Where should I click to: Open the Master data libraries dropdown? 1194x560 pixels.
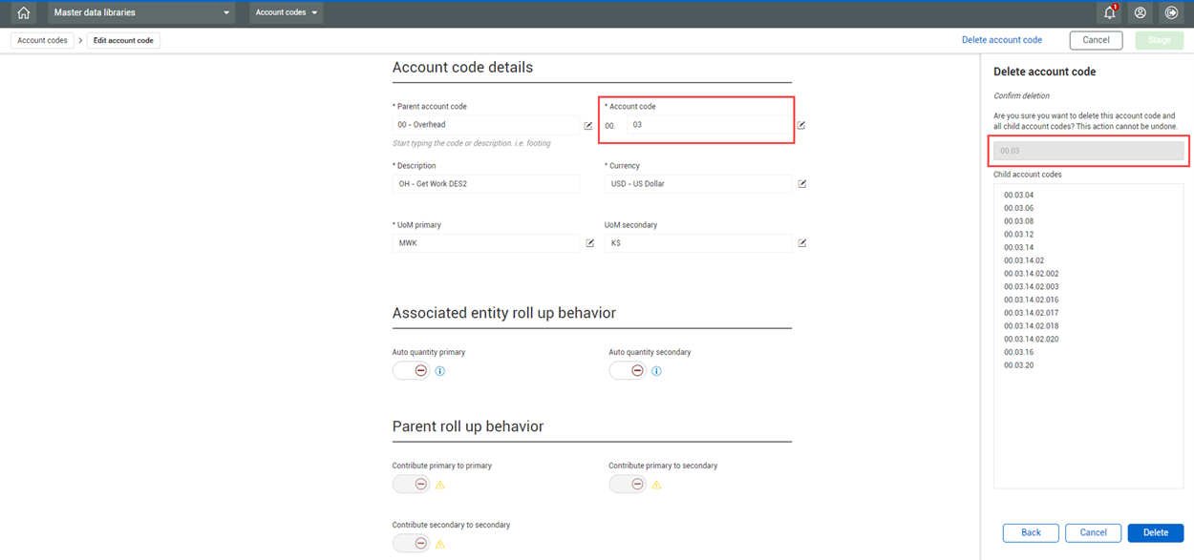pyautogui.click(x=141, y=13)
